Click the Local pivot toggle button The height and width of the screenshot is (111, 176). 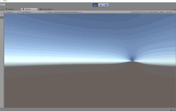[2, 5]
